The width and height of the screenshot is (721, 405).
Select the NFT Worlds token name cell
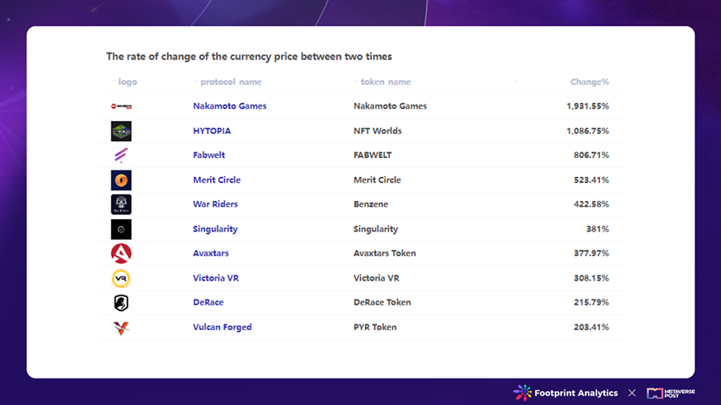pyautogui.click(x=377, y=131)
